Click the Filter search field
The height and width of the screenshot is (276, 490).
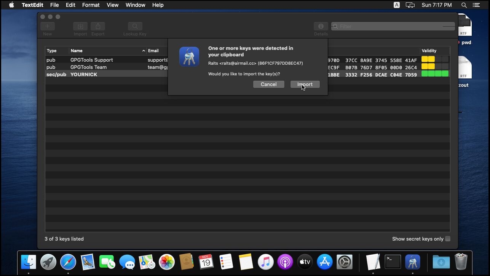click(x=392, y=26)
